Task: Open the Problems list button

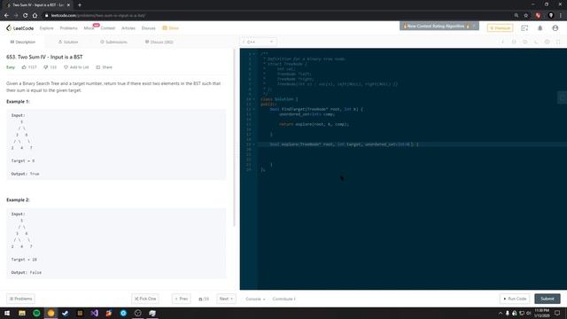Action: [20, 299]
